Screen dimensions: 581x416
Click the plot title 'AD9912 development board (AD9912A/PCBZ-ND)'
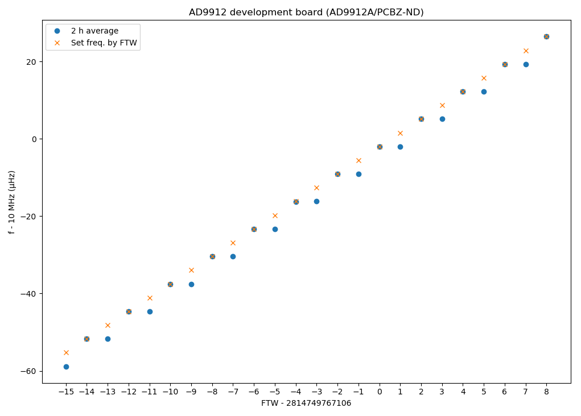pos(306,12)
